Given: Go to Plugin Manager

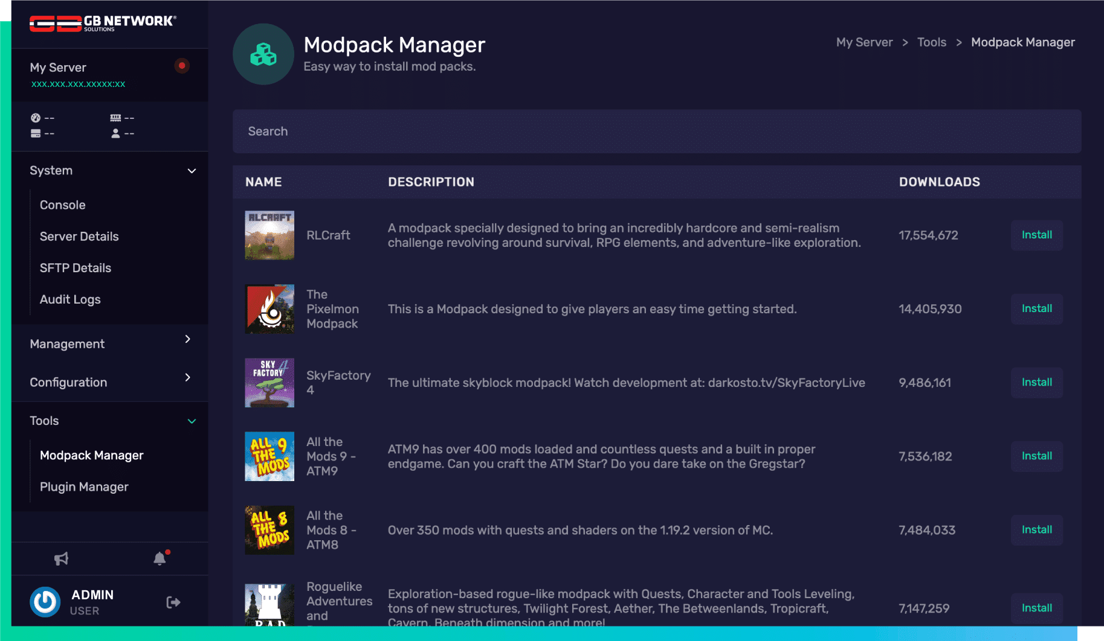Looking at the screenshot, I should click(x=84, y=487).
